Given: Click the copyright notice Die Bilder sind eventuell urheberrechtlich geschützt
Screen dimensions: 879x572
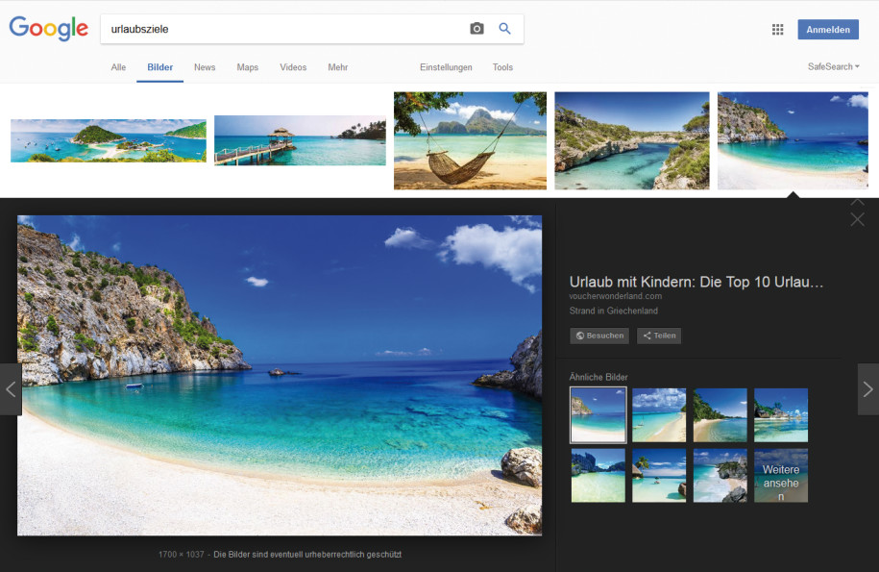Looking at the screenshot, I should (x=307, y=554).
